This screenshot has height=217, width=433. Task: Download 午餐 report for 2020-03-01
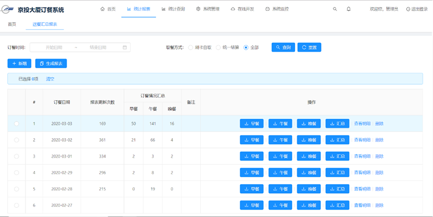(x=280, y=157)
